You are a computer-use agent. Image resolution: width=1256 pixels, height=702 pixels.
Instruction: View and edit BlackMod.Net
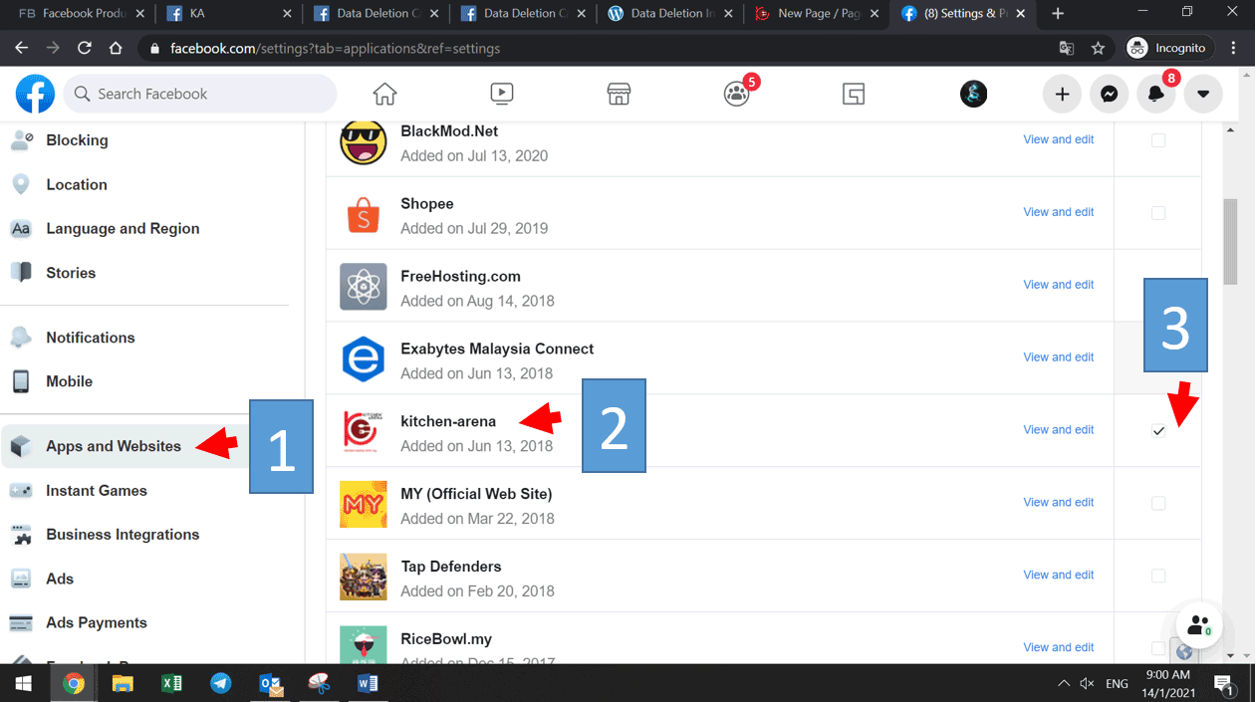[1058, 139]
